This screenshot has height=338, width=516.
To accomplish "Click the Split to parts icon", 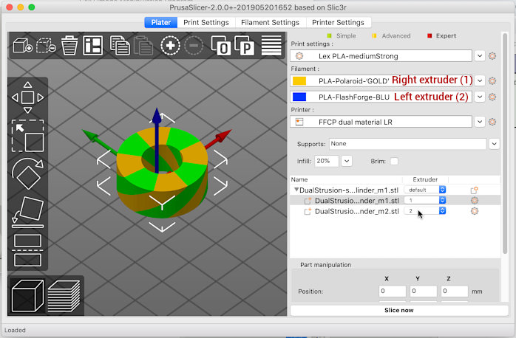I will click(244, 46).
